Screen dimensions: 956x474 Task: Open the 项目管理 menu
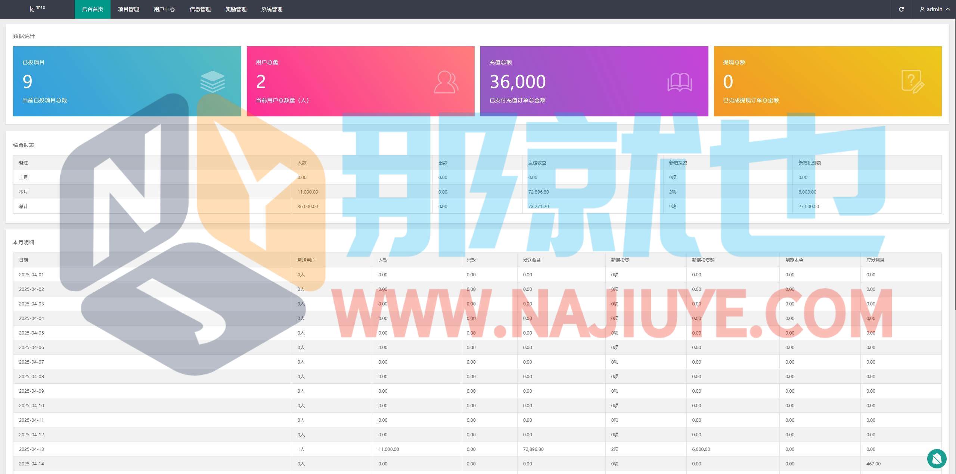128,9
